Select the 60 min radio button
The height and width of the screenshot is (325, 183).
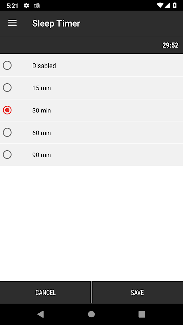[x=7, y=133]
